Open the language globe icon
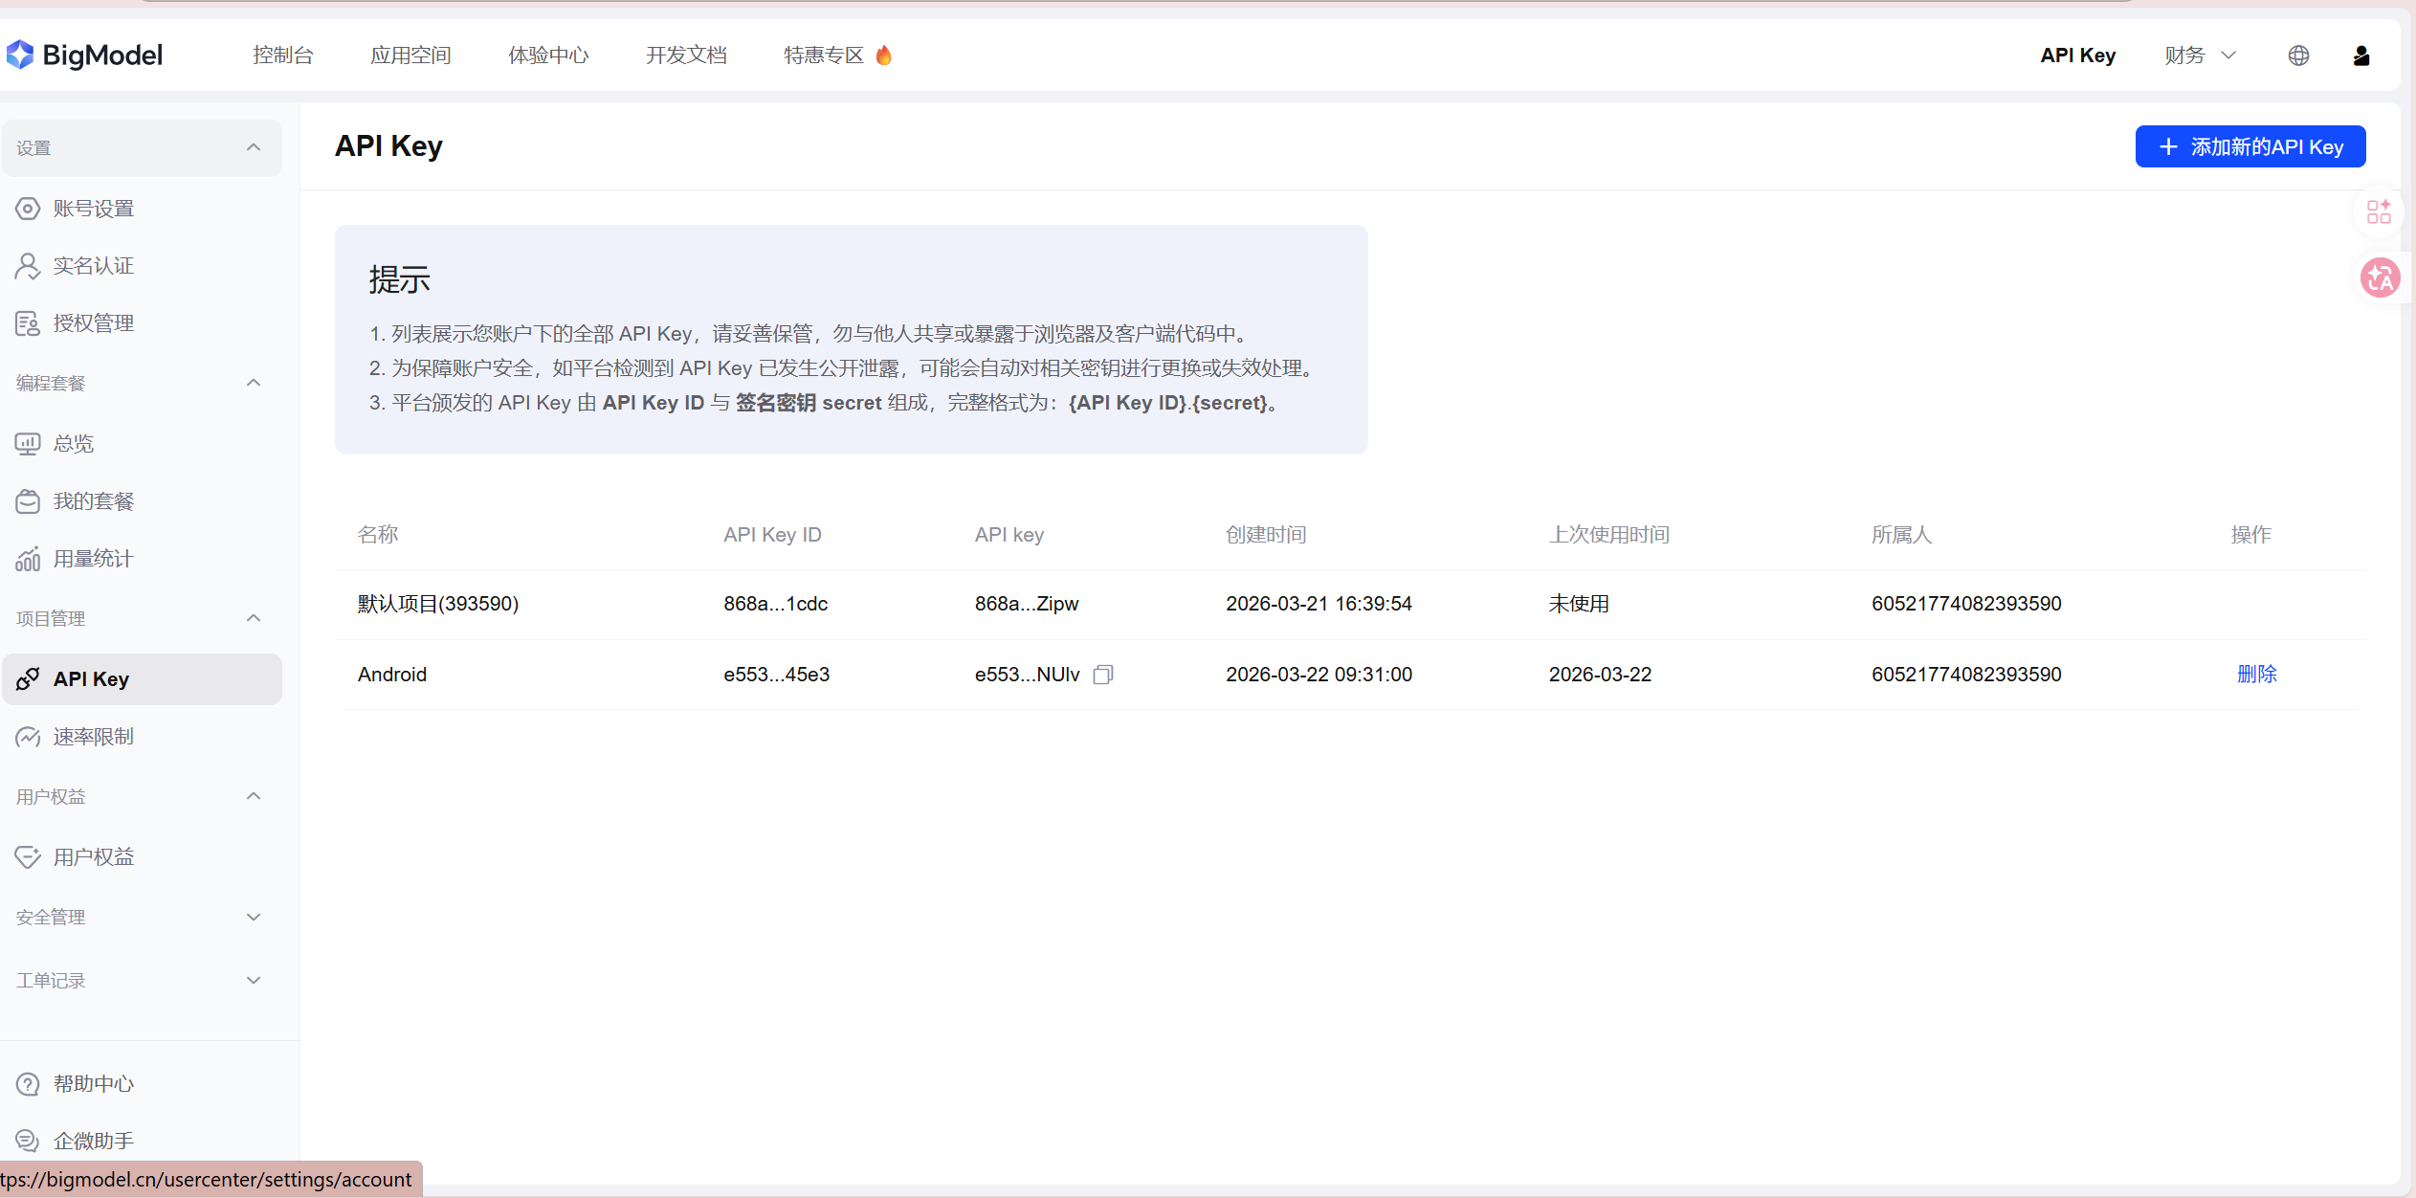 (x=2298, y=55)
